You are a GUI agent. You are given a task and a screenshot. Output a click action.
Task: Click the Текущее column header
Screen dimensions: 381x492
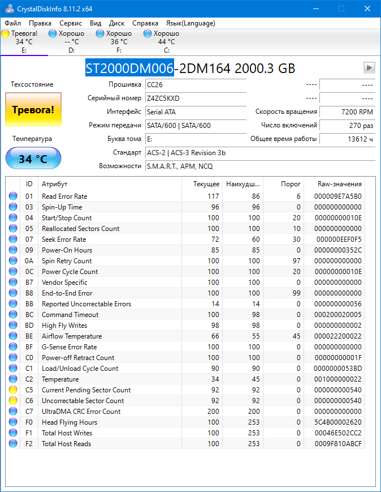pos(202,184)
